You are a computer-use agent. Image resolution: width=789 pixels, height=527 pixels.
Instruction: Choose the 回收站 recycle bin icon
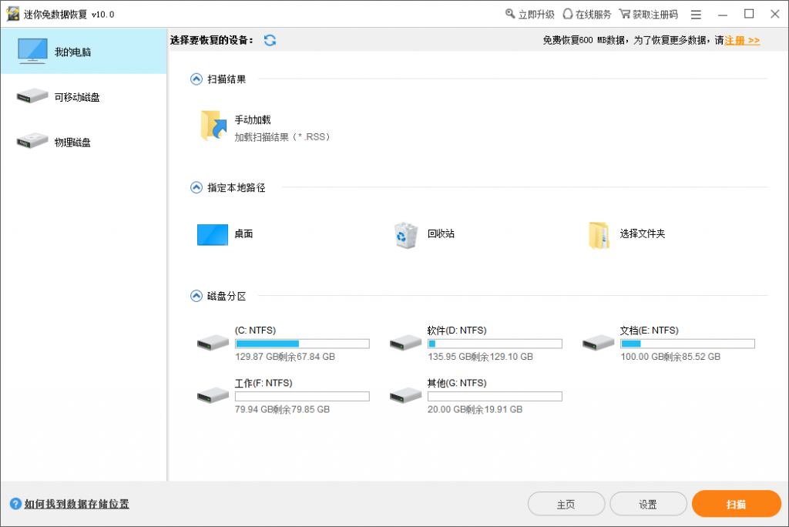click(x=405, y=235)
